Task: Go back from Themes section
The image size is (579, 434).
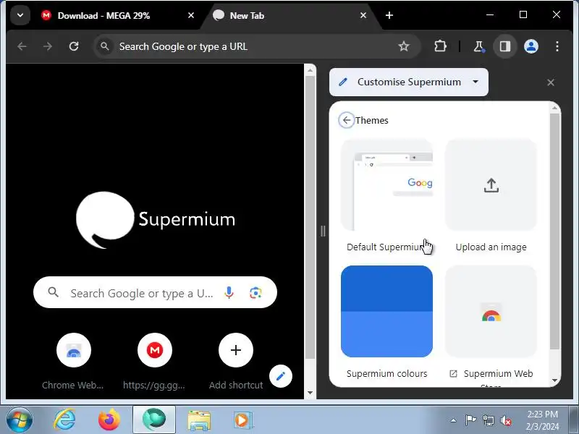Action: (x=347, y=120)
